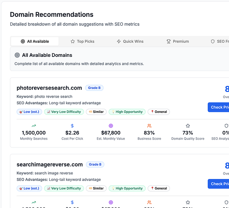Click the Check Price button for searchimagereverse.com
The width and height of the screenshot is (229, 208).
click(x=218, y=184)
